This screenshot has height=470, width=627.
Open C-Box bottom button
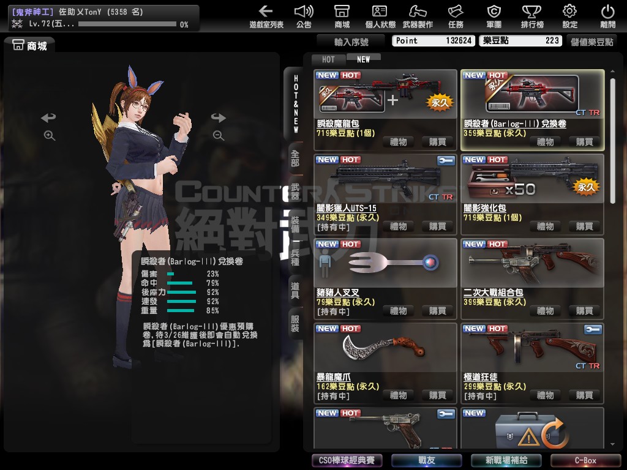(x=585, y=460)
